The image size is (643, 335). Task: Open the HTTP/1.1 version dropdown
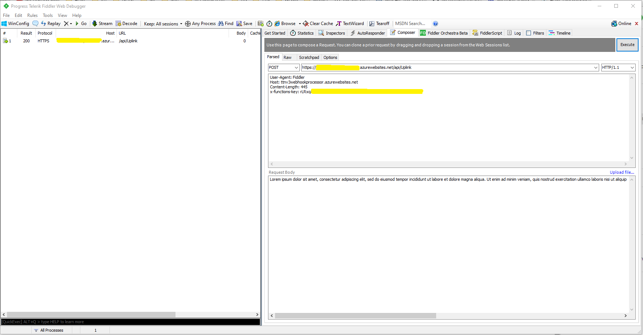pos(632,68)
